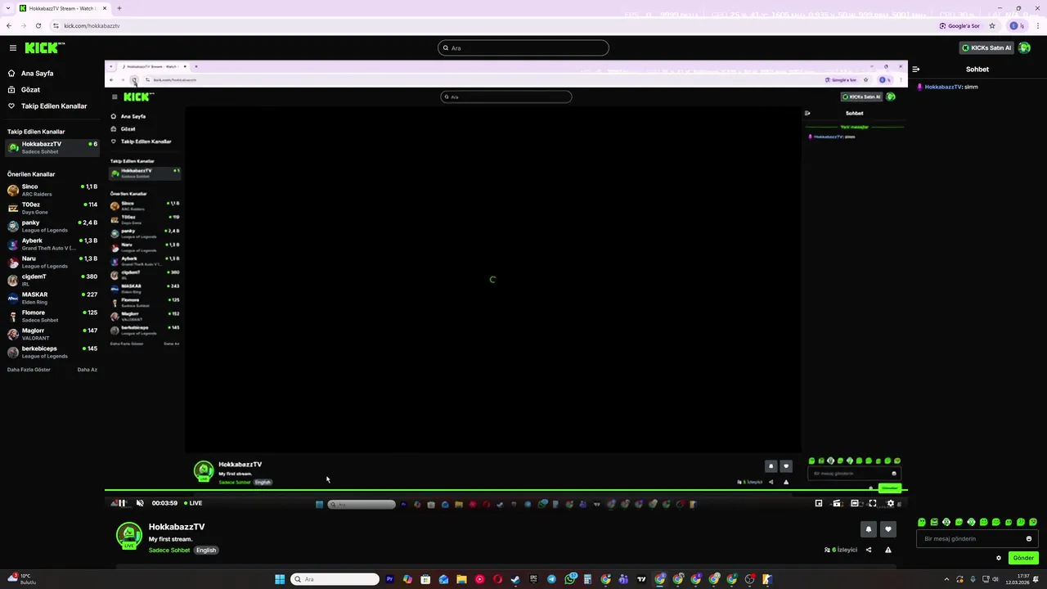Unmute the stream volume
This screenshot has height=589, width=1047.
coord(140,503)
